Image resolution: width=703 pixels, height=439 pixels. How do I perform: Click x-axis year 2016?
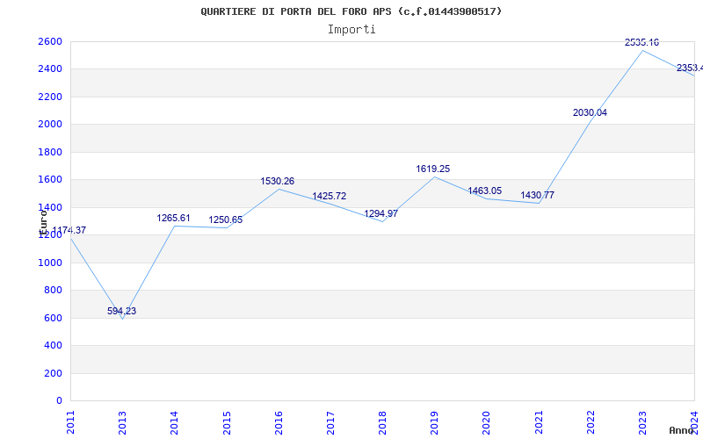(279, 423)
